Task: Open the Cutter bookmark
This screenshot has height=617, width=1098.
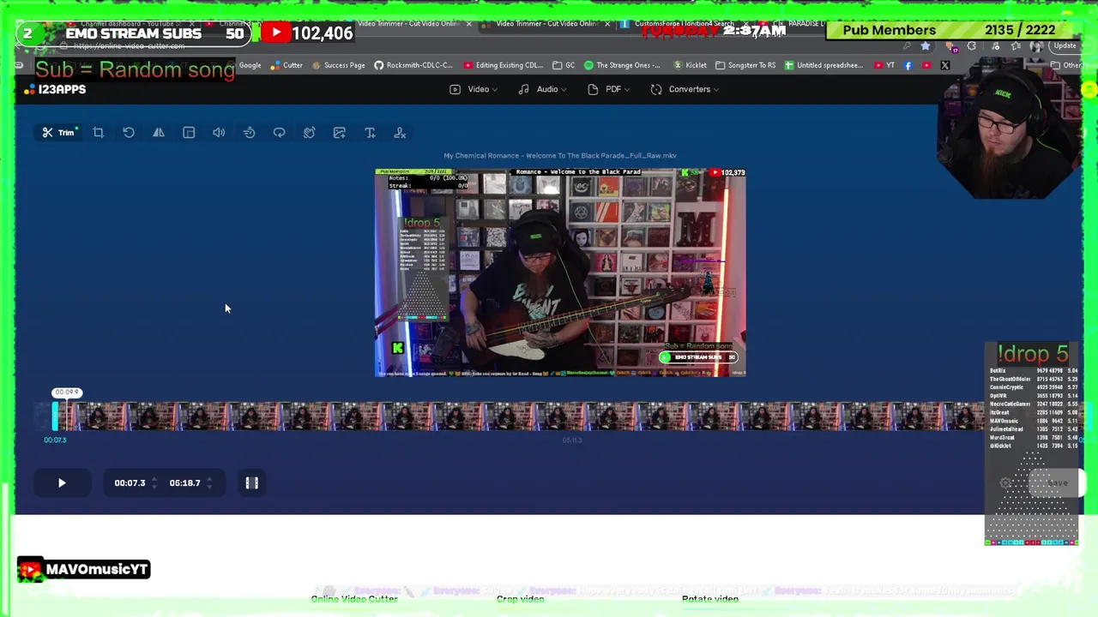Action: pos(287,65)
